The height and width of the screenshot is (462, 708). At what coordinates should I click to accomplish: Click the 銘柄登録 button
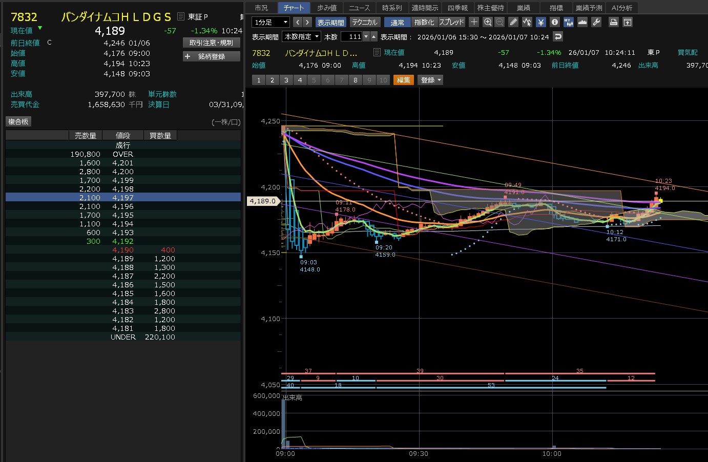click(x=211, y=56)
